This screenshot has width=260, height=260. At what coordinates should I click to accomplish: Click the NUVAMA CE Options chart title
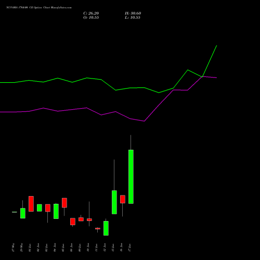coord(39,8)
